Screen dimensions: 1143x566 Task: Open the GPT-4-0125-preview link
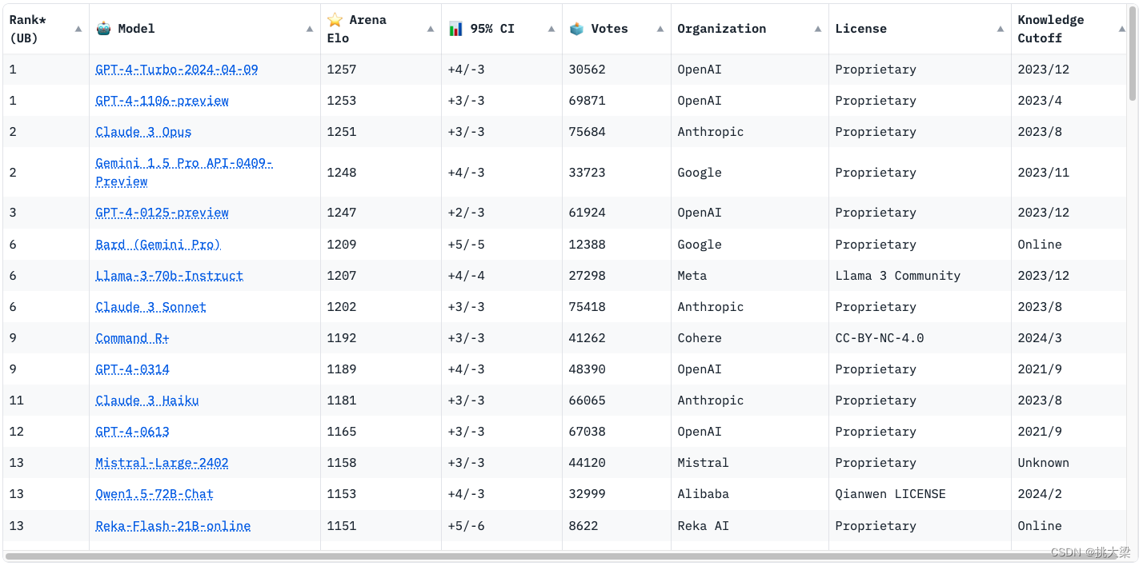pyautogui.click(x=162, y=213)
